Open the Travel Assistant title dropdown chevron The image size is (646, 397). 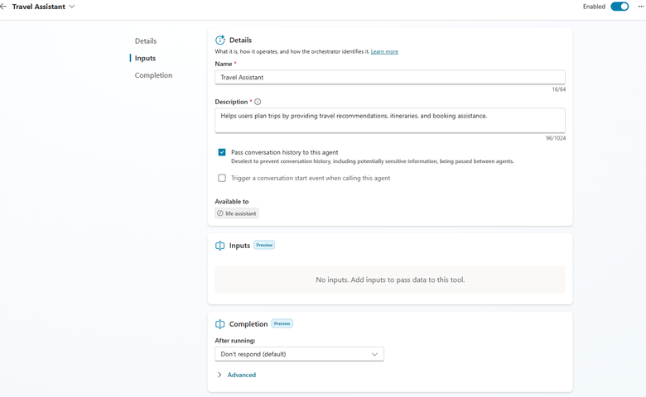coord(72,7)
